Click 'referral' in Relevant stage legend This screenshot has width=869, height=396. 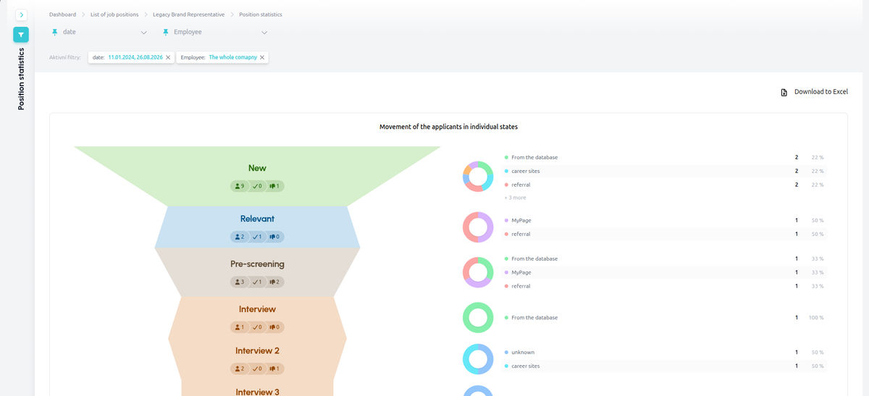click(x=521, y=234)
